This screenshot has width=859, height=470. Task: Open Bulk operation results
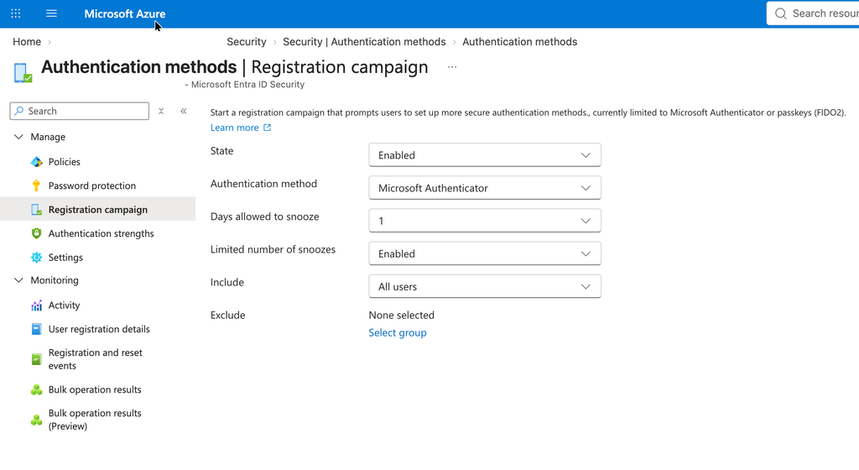95,389
